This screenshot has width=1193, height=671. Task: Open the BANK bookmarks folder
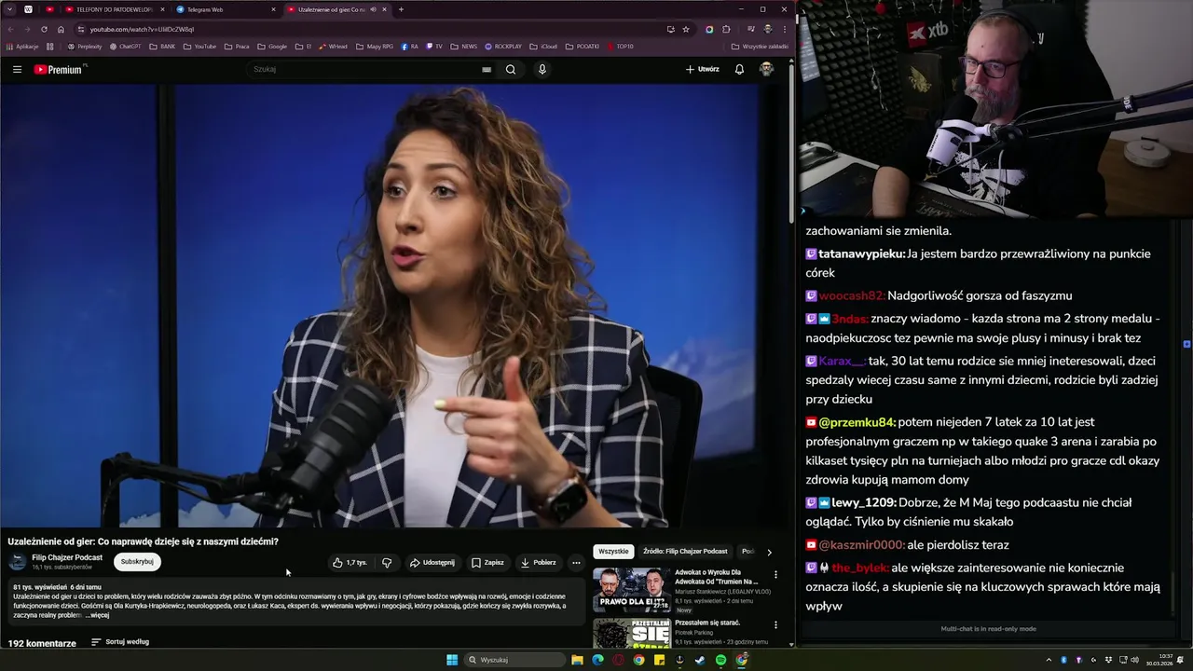click(162, 46)
